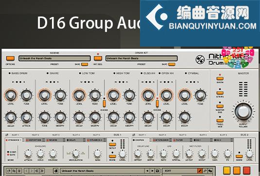The width and height of the screenshot is (260, 176).
Task: Toggle the Snare channel LED
Action: tap(48, 73)
